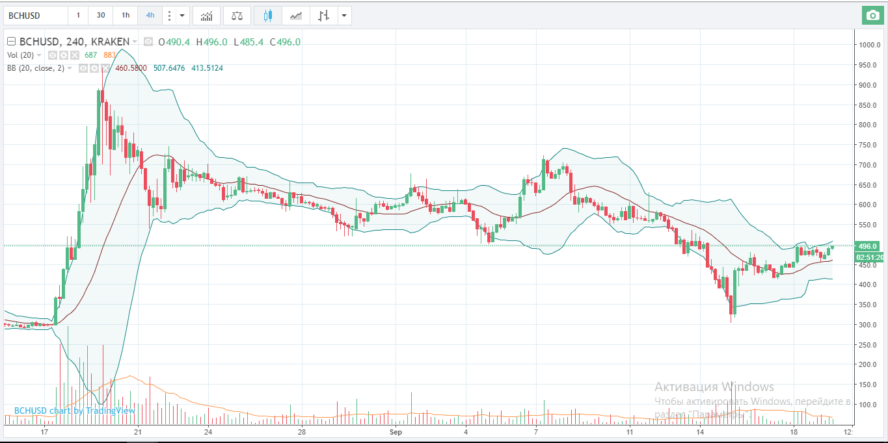
Task: Select the candlestick chart style
Action: click(267, 15)
